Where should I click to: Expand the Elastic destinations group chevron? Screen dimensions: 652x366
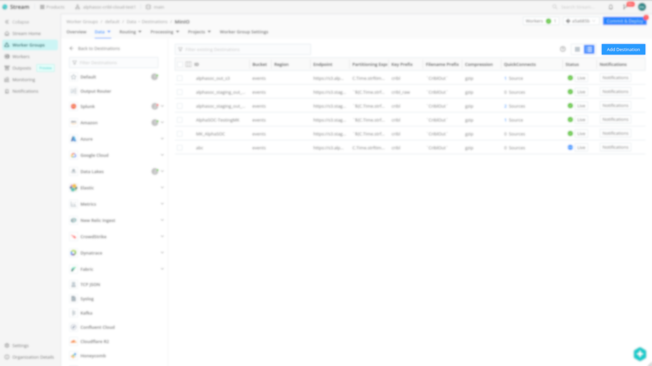[162, 188]
